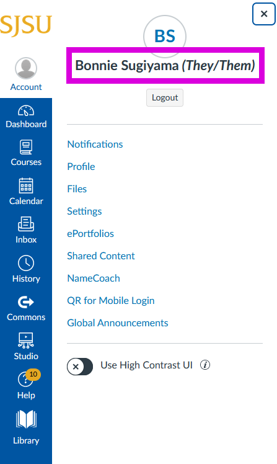Log out with the Logout button
277x464 pixels.
click(x=165, y=97)
